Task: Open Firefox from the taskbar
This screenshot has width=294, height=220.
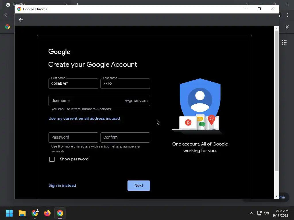Action: [47, 213]
